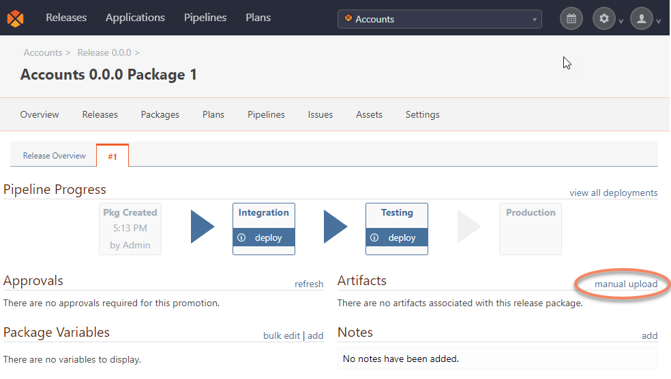
Task: Click the Production pipeline stage box
Action: tap(531, 229)
